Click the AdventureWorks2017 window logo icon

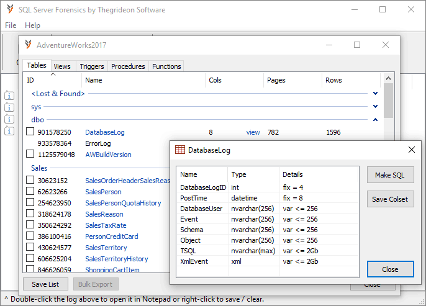[28, 45]
